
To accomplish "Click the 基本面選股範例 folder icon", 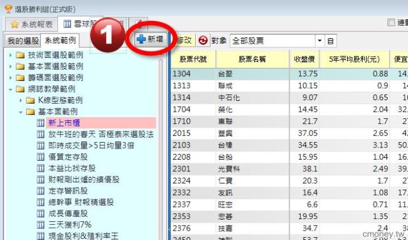I will pos(20,66).
